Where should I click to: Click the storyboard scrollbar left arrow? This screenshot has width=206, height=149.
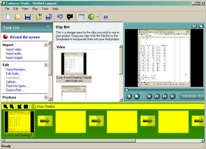point(3,141)
